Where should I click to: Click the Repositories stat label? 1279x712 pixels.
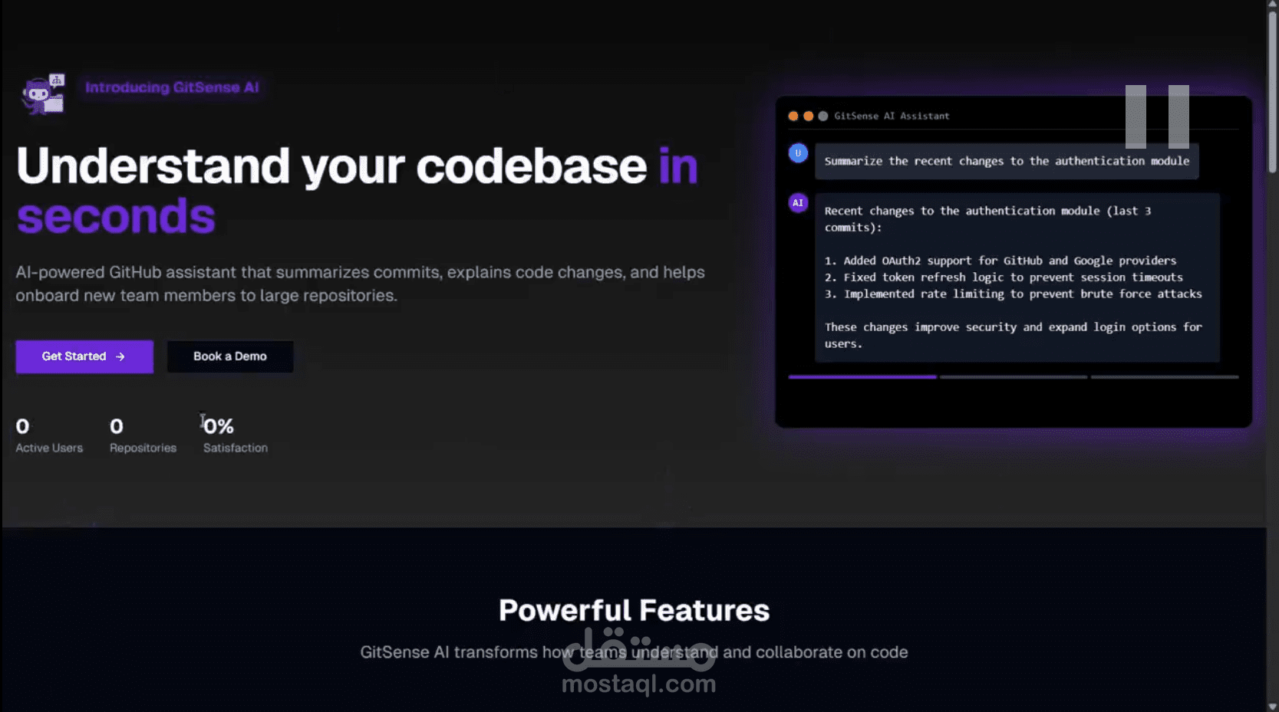(143, 448)
